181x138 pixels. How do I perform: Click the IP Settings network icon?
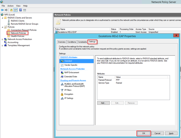pos(62,98)
